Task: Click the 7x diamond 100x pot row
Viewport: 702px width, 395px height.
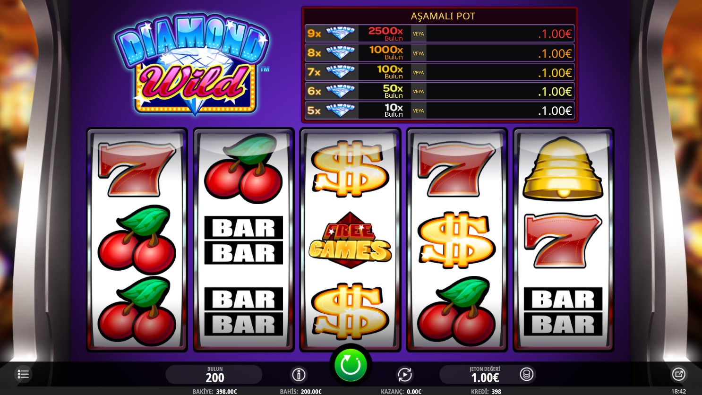Action: point(439,72)
